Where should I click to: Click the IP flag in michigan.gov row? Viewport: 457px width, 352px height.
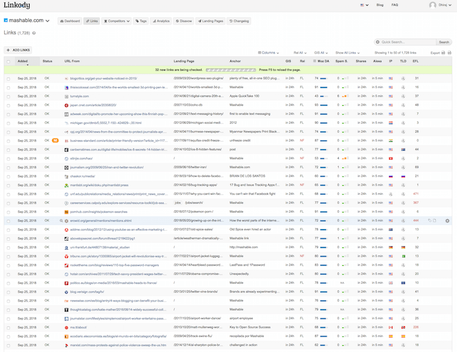point(391,123)
